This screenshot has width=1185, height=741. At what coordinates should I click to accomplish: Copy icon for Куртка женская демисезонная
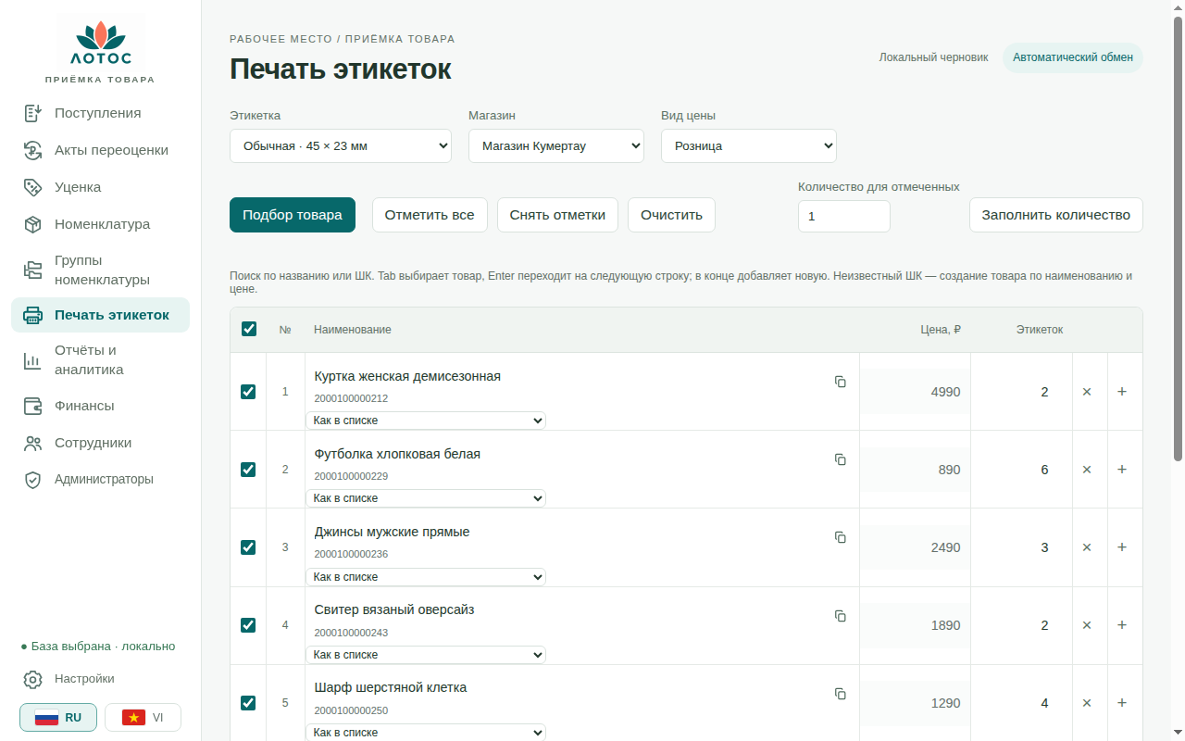click(841, 382)
